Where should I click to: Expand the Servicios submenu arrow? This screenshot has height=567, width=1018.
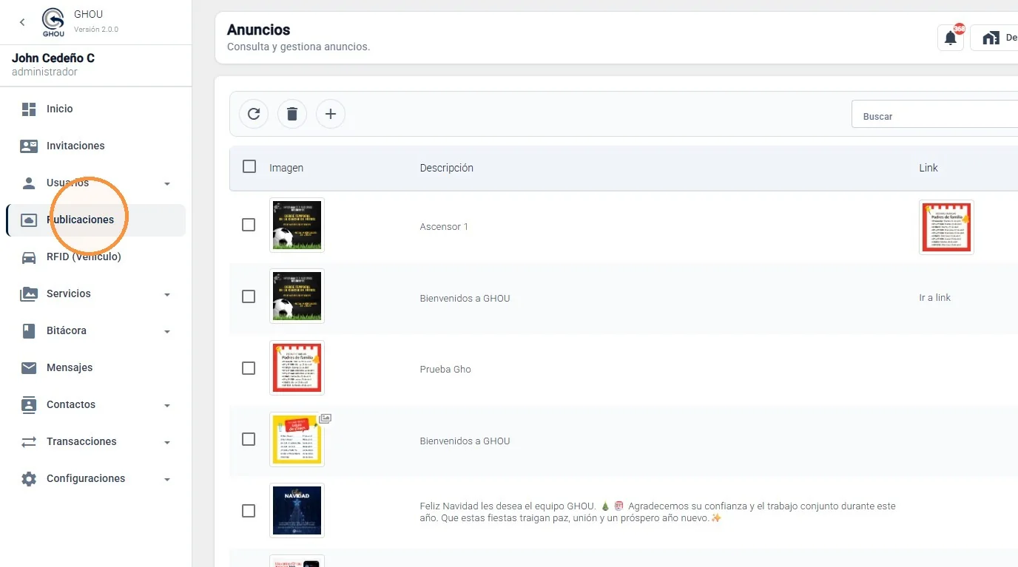click(x=167, y=294)
